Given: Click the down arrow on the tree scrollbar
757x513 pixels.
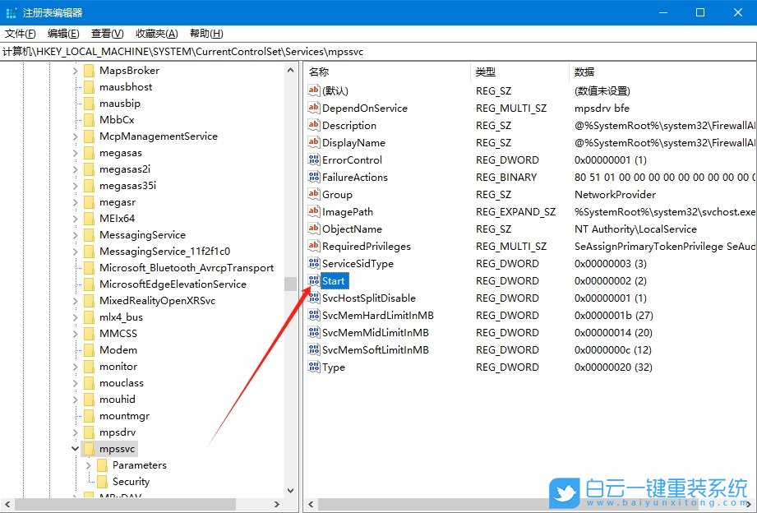Looking at the screenshot, I should coord(291,489).
